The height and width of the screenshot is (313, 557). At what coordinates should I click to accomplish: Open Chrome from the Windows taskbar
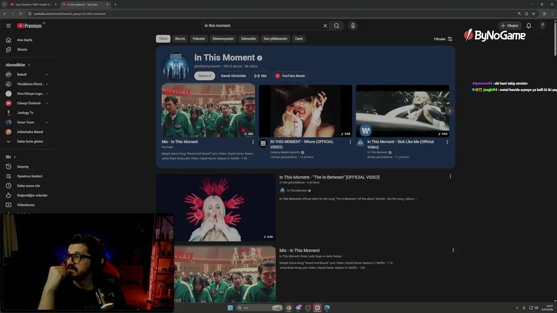click(289, 308)
